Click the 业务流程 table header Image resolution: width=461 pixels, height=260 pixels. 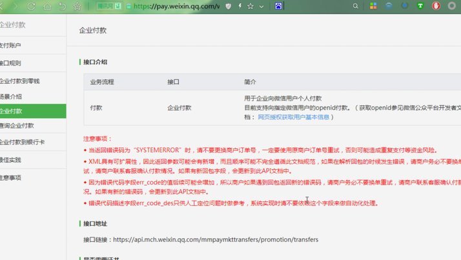tap(102, 82)
